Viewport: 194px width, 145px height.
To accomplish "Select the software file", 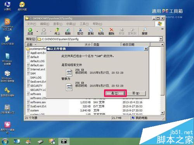I will tap(34, 94).
